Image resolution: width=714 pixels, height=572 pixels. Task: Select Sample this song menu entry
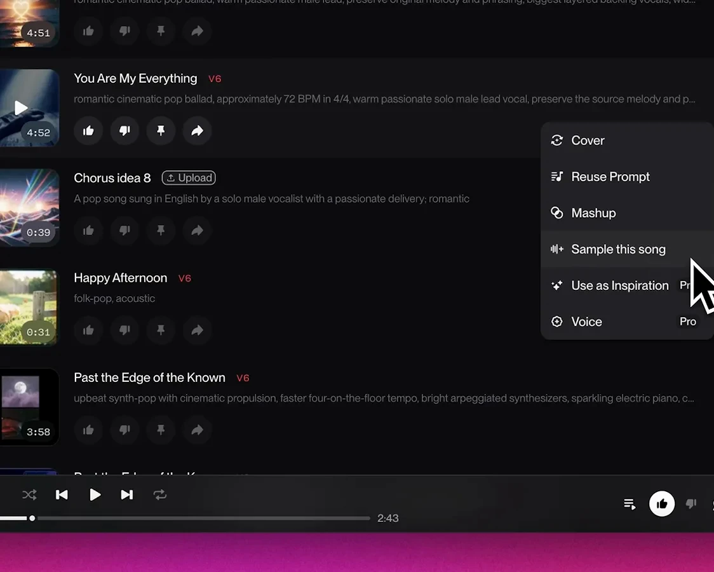click(x=628, y=249)
